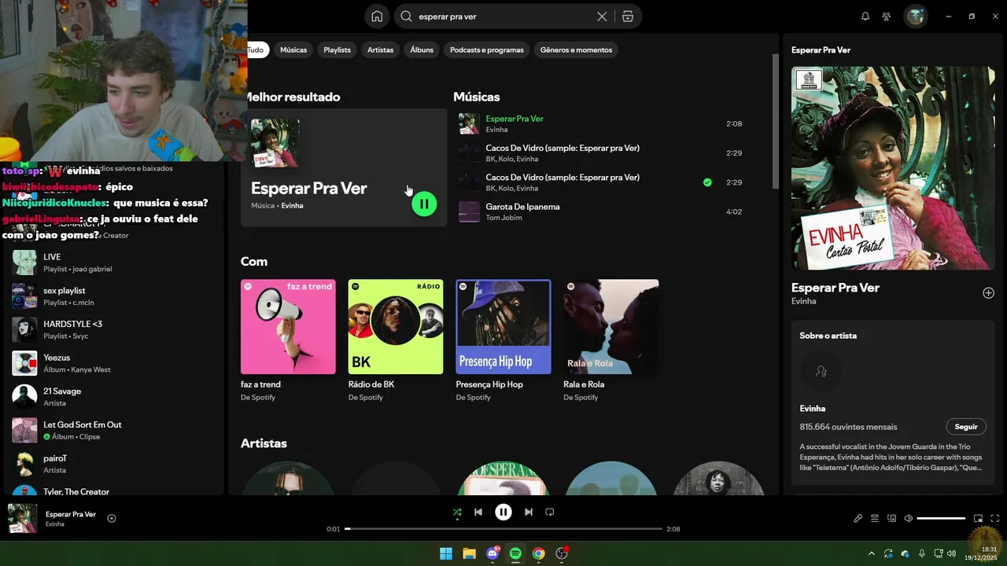Image resolution: width=1007 pixels, height=566 pixels.
Task: Open the friend activity icon
Action: (x=887, y=17)
